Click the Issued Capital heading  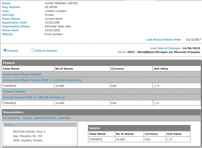pyautogui.click(x=14, y=92)
